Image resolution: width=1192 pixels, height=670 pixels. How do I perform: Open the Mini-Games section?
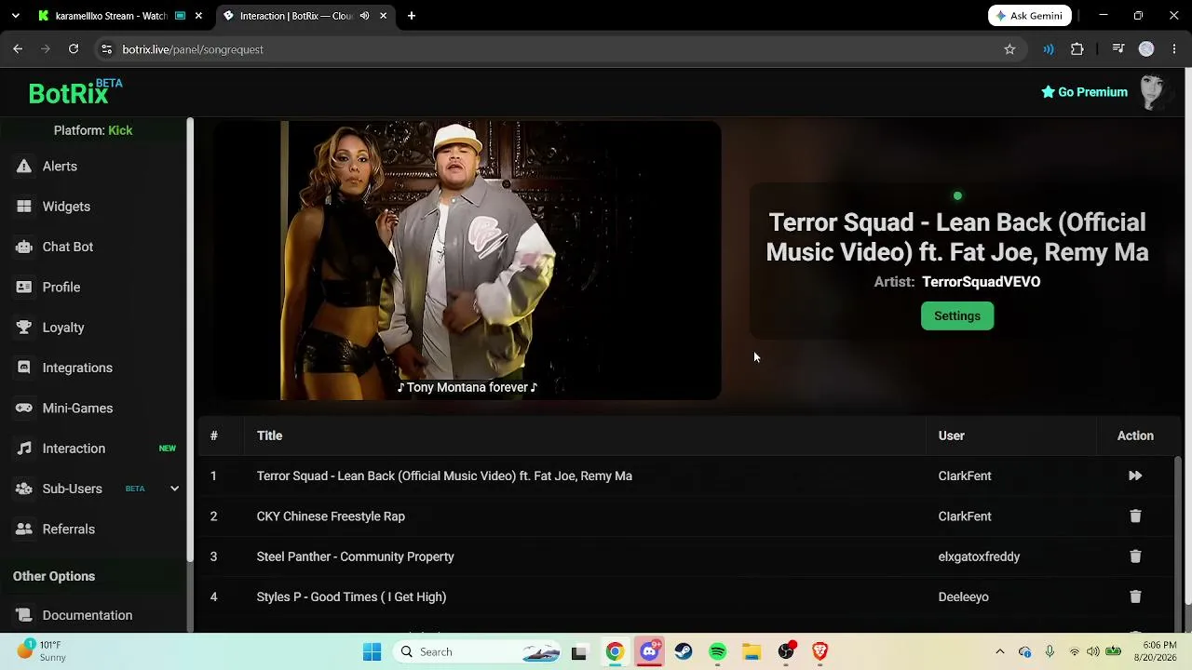77,409
